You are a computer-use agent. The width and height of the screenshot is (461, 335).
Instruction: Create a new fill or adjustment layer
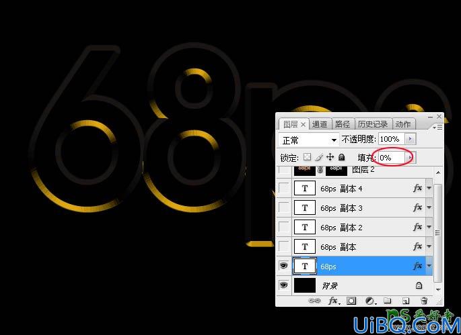[x=370, y=301]
